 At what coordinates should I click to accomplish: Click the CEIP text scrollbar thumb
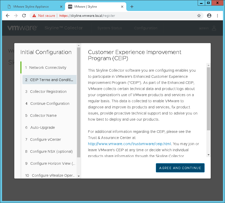tap(208, 99)
